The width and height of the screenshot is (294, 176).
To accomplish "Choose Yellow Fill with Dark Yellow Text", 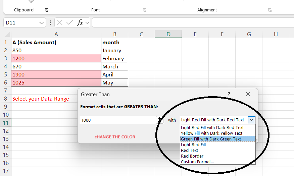I will click(x=218, y=133).
